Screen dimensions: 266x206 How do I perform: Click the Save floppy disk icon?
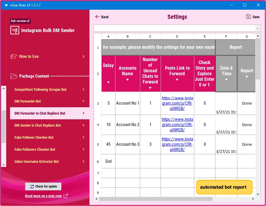[x=248, y=16]
